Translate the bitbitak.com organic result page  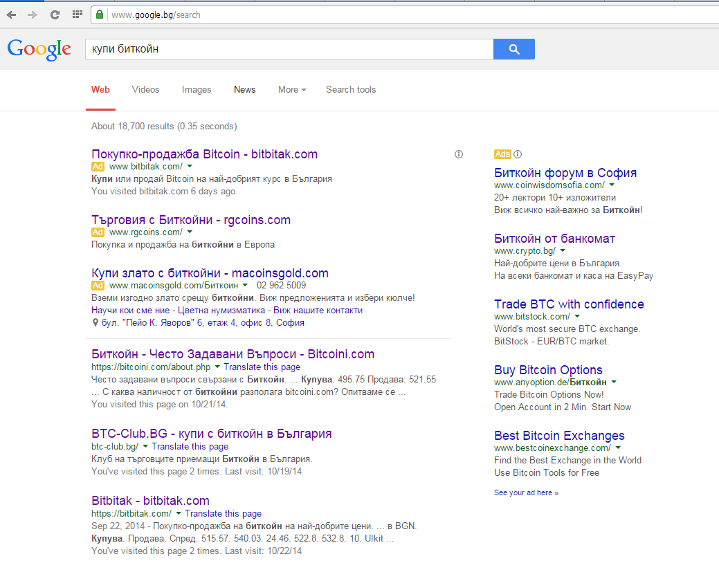coord(224,513)
